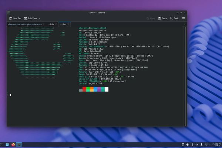Open a New Tab in Konsole
This screenshot has width=222, height=148.
point(15,18)
